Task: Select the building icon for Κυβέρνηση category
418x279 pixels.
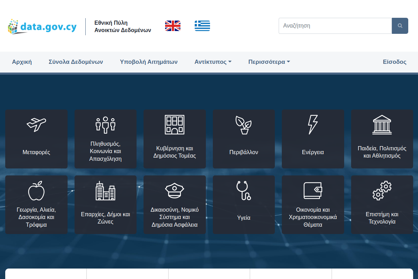Action: tap(175, 125)
